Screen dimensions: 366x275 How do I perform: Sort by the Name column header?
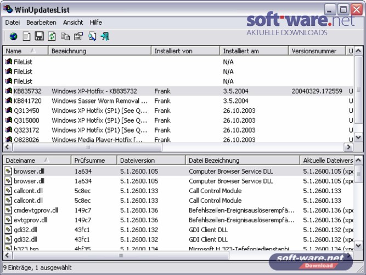click(x=25, y=51)
